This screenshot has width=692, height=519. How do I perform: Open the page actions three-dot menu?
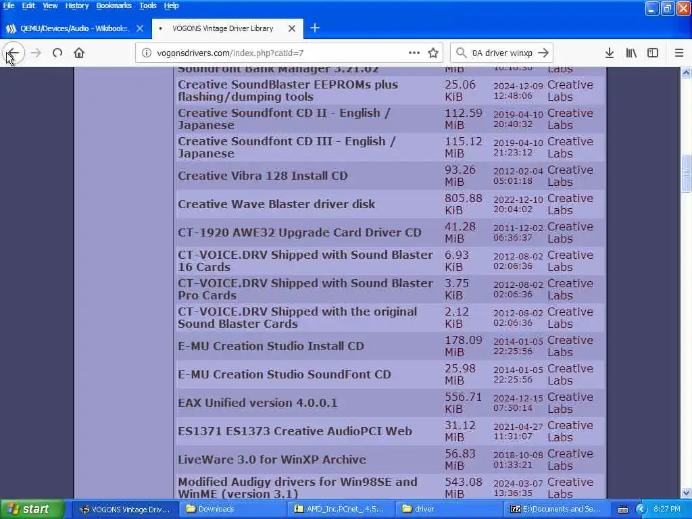coord(414,53)
